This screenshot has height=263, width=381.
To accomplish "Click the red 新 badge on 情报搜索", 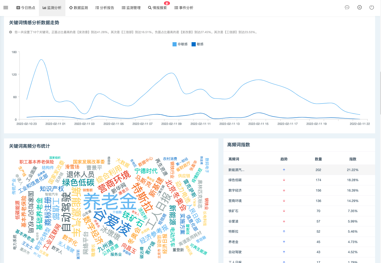I will tap(167, 3).
